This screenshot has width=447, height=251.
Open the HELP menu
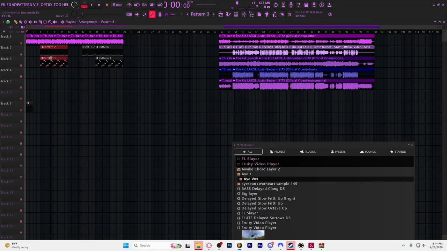click(x=66, y=5)
